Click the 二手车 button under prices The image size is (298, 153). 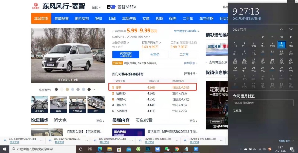184,54
